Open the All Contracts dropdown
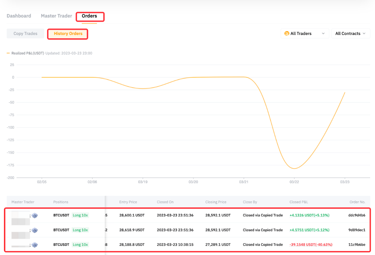375x255 pixels. (350, 34)
